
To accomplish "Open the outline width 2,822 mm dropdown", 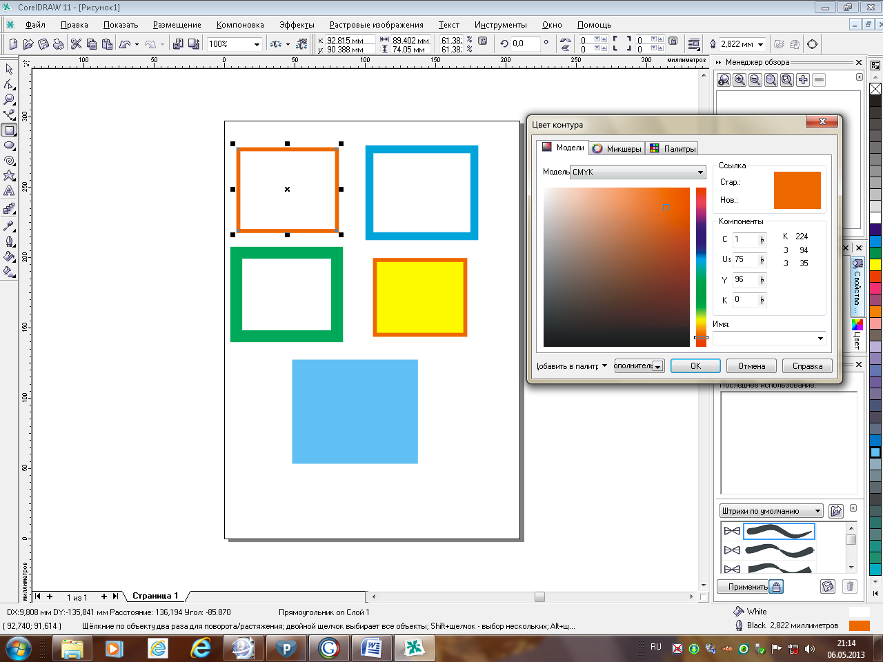I will coord(761,44).
